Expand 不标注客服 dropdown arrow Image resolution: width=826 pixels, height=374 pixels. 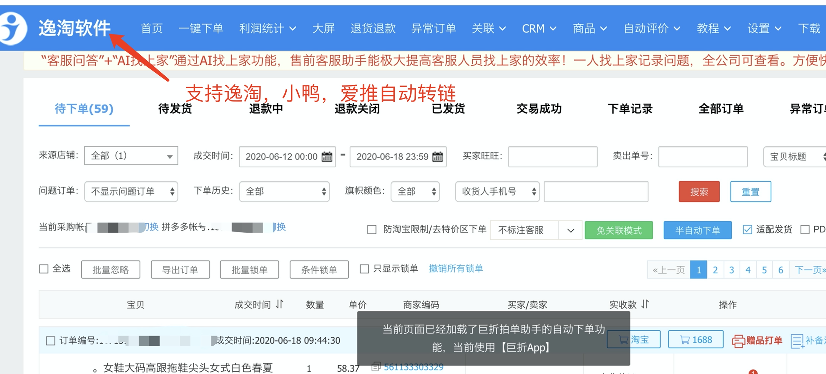click(x=570, y=230)
